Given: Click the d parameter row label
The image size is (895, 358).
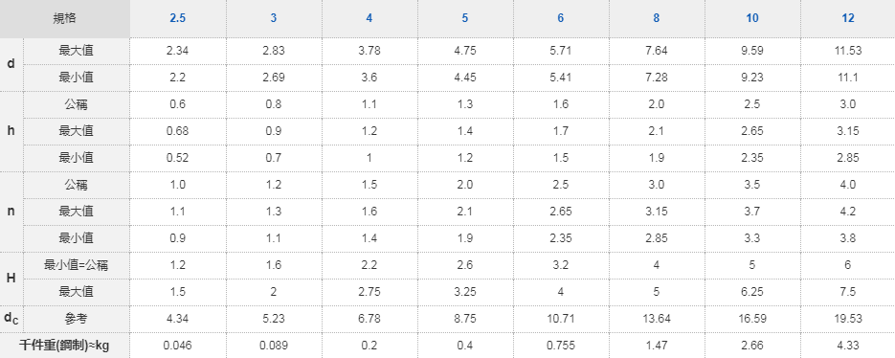Looking at the screenshot, I should pos(11,64).
